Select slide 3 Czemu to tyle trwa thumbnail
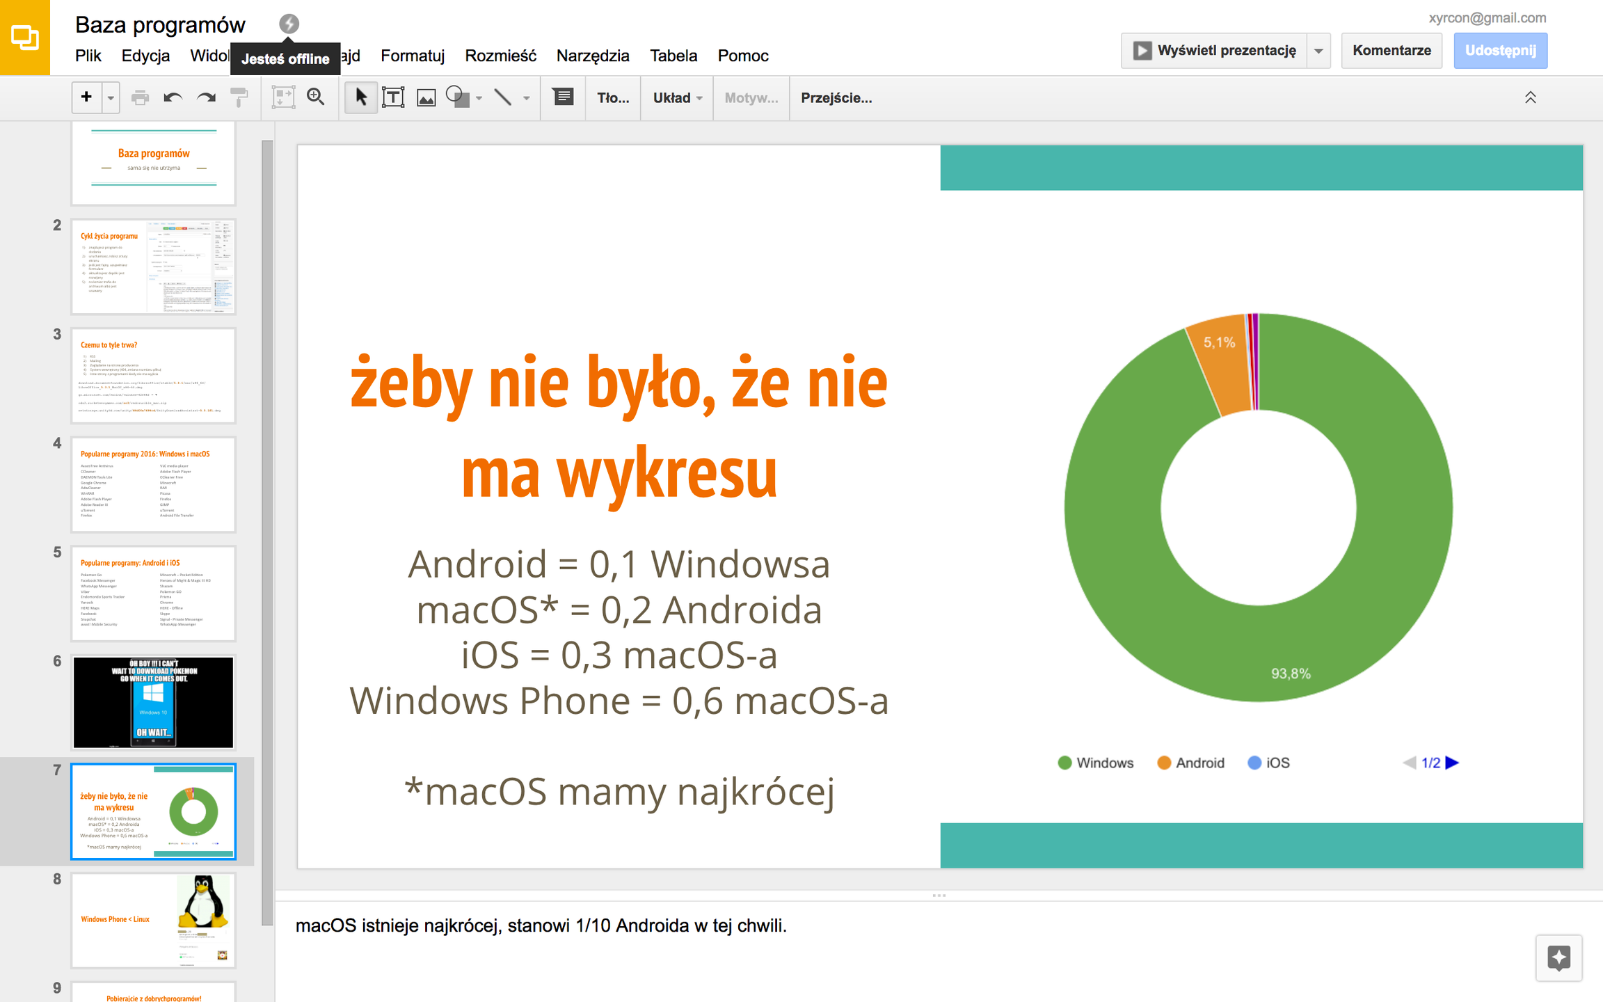This screenshot has height=1002, width=1603. pos(154,376)
